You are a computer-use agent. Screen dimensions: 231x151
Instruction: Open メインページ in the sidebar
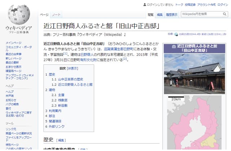[14, 43]
